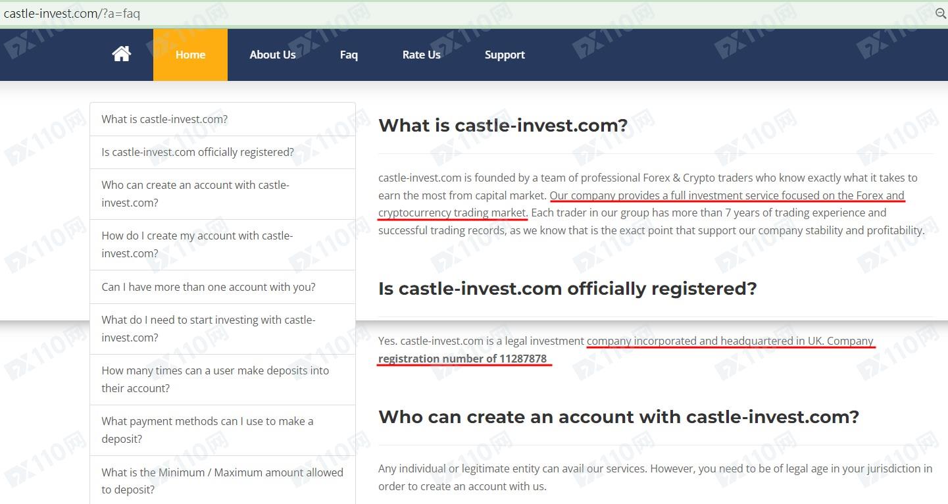The height and width of the screenshot is (504, 948).
Task: Open the highlighted Home menu tab
Action: pyautogui.click(x=190, y=55)
